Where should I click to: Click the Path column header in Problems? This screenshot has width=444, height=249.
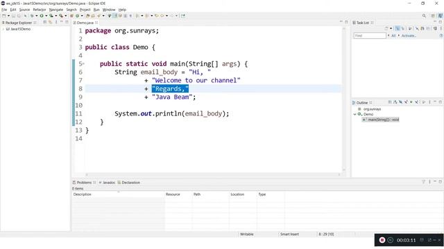pyautogui.click(x=210, y=194)
